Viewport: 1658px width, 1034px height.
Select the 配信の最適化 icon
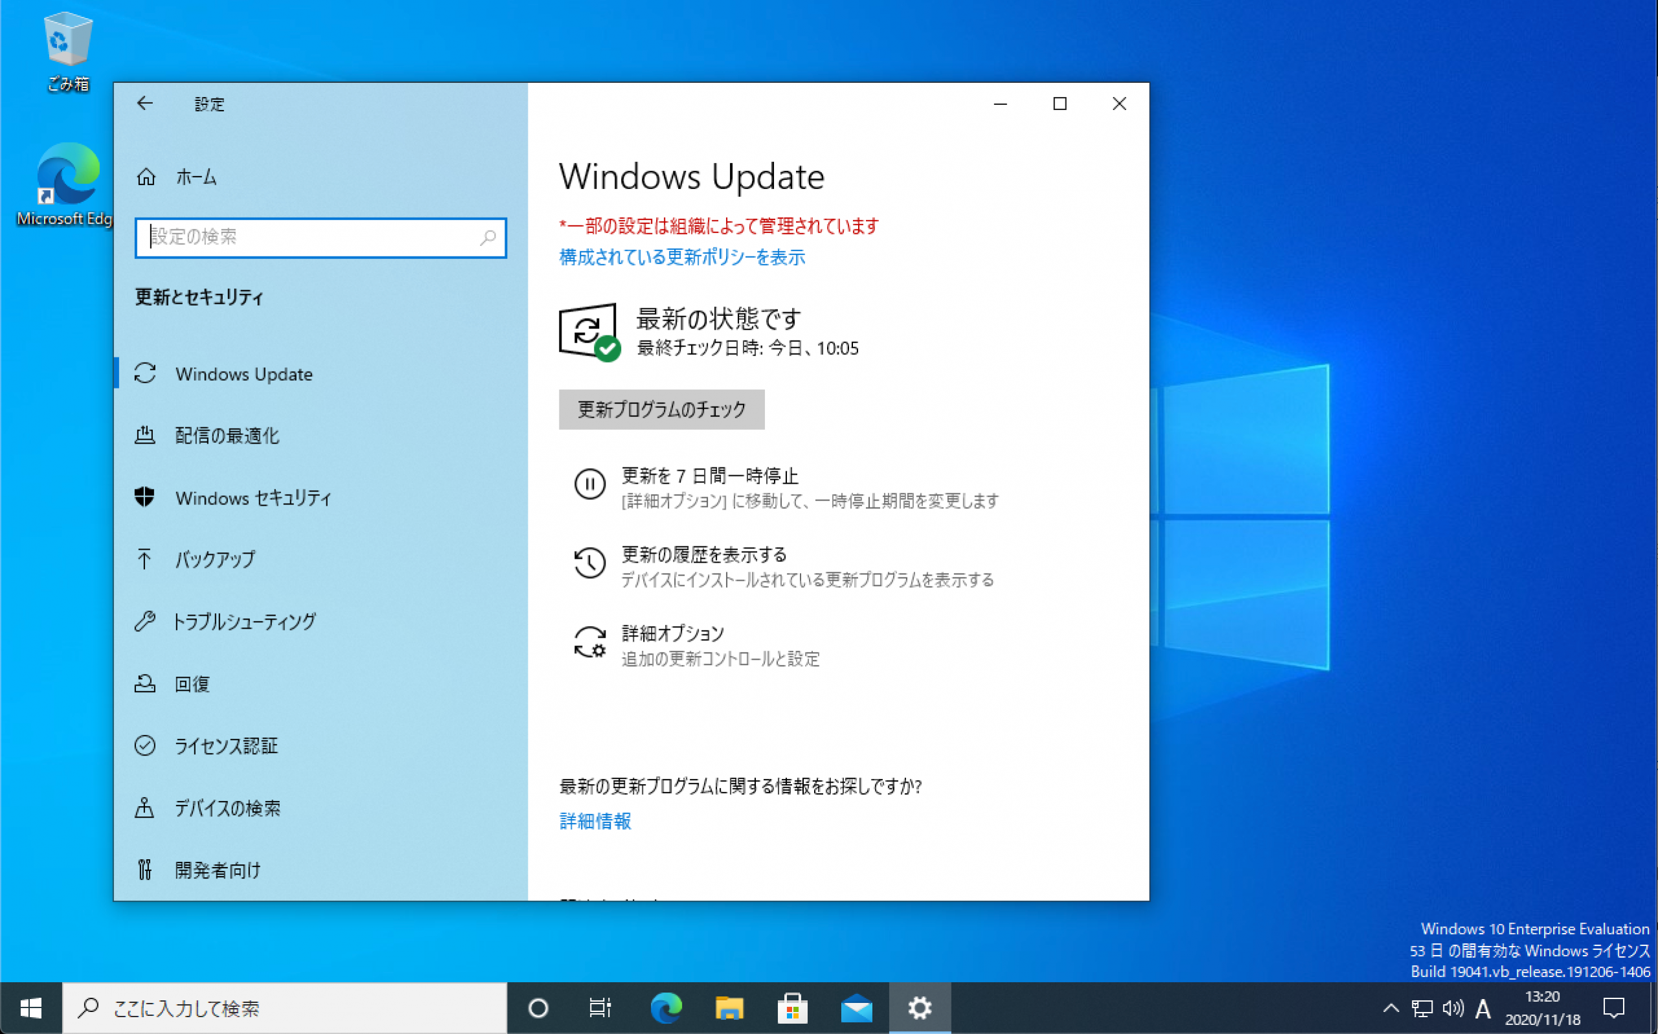(x=145, y=435)
